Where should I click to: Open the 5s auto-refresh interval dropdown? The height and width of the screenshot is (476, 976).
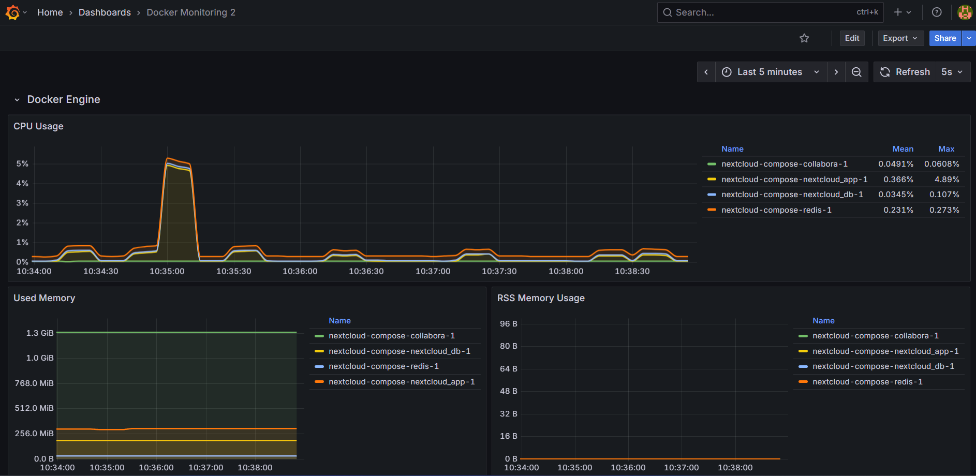(x=952, y=72)
